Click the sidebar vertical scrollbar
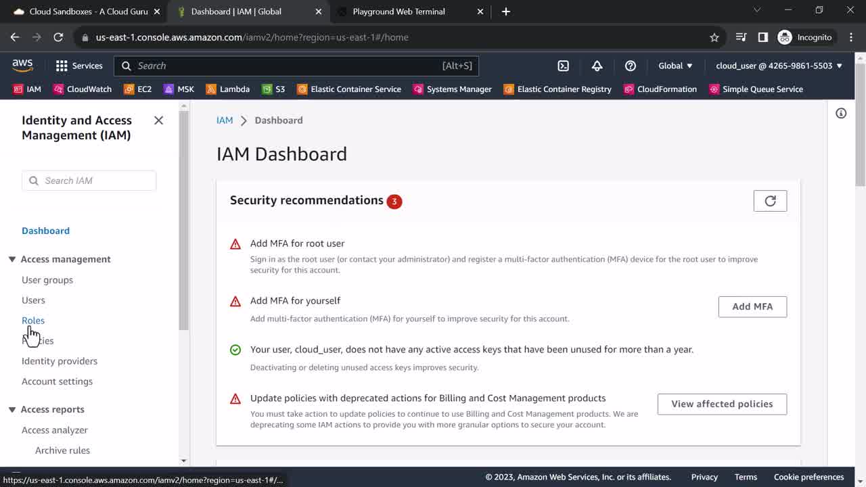 tap(183, 220)
